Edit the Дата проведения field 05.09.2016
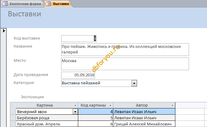This screenshot has height=127, width=207. 78,75
